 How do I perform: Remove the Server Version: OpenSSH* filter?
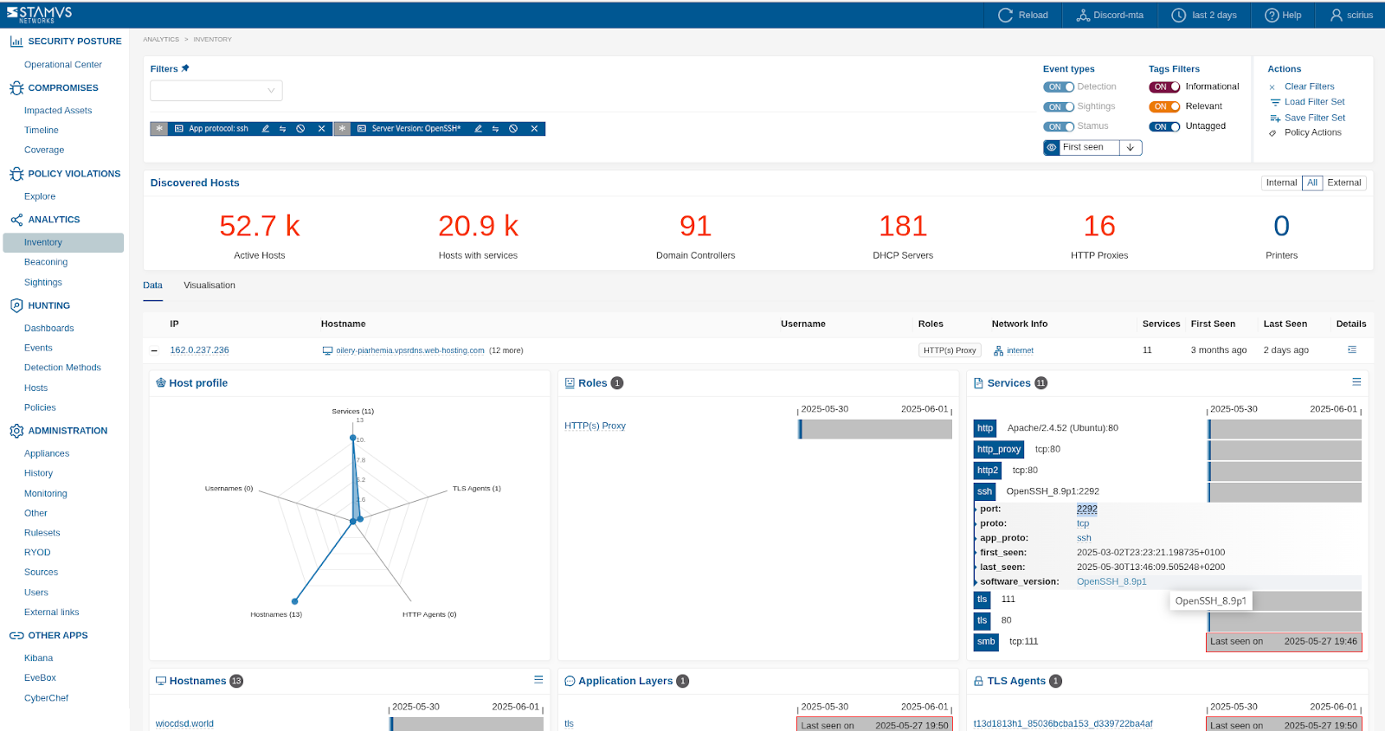534,129
